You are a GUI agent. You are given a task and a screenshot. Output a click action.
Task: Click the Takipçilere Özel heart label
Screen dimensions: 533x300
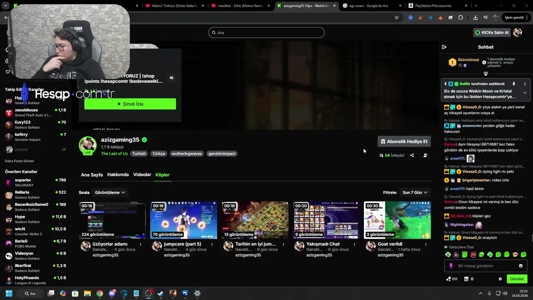[x=459, y=247]
